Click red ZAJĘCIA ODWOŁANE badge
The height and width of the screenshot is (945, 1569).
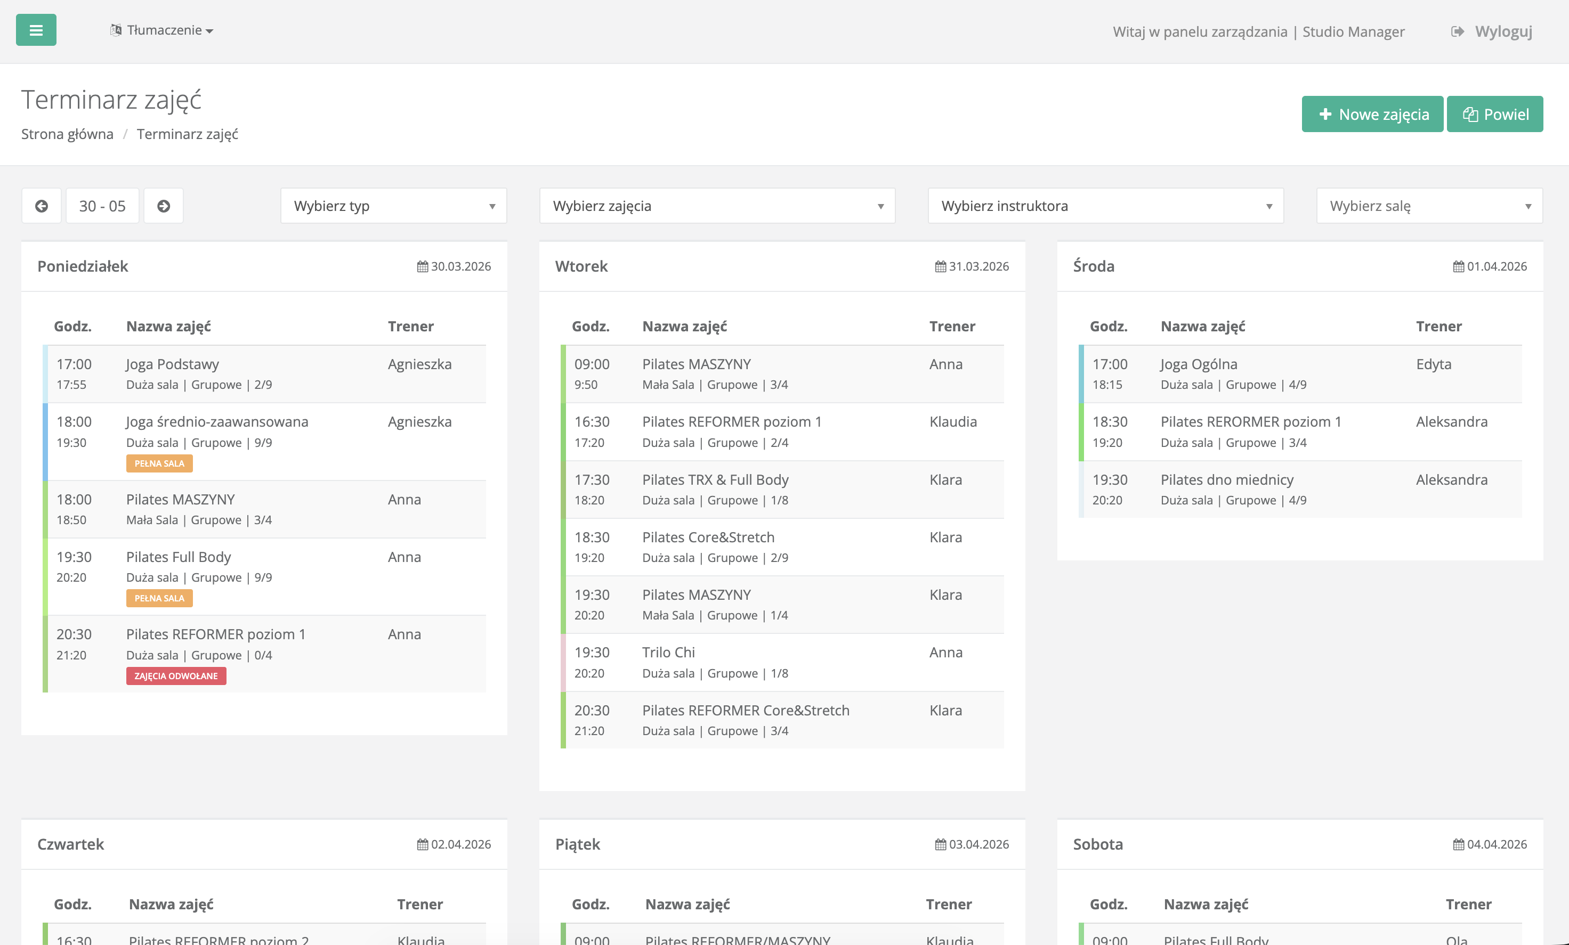(x=176, y=676)
